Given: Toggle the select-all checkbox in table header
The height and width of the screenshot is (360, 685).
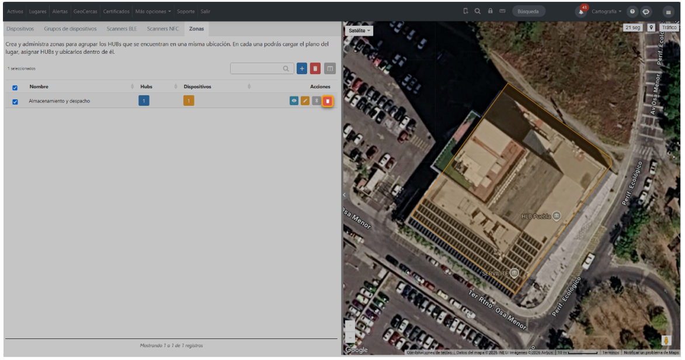Looking at the screenshot, I should 15,88.
